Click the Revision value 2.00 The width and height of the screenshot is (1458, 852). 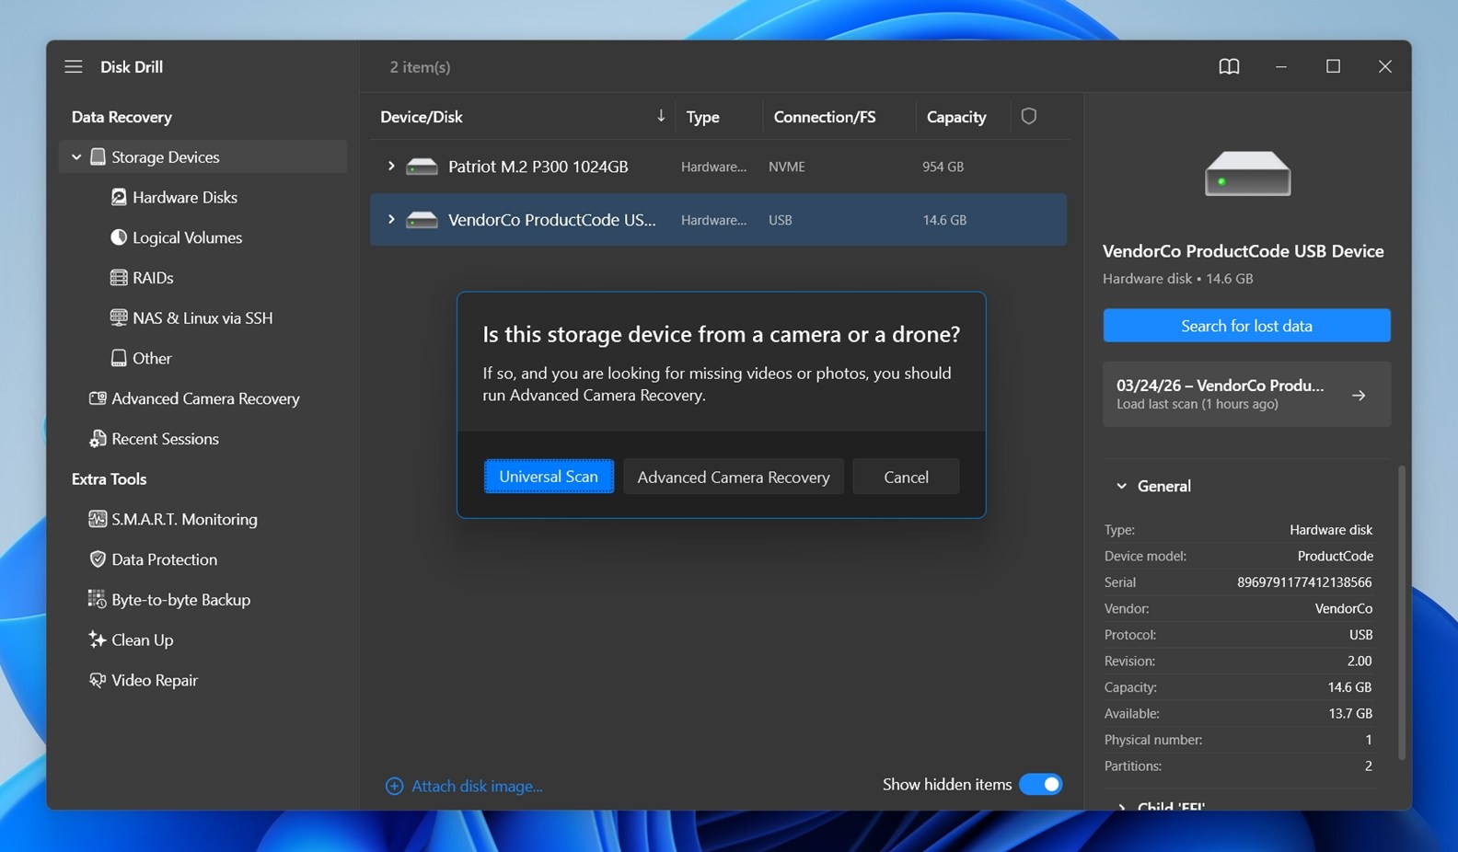coord(1360,661)
